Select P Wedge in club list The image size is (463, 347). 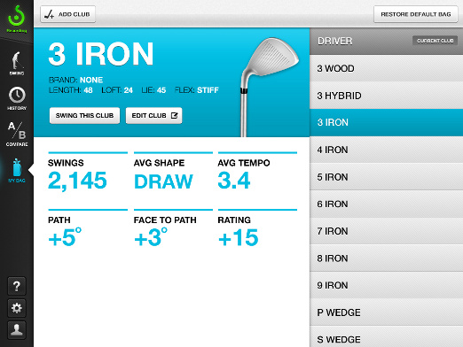[386, 312]
